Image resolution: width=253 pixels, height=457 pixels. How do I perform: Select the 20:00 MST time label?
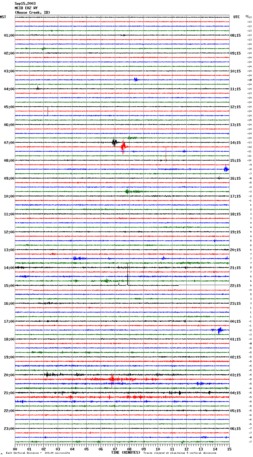tap(9, 375)
